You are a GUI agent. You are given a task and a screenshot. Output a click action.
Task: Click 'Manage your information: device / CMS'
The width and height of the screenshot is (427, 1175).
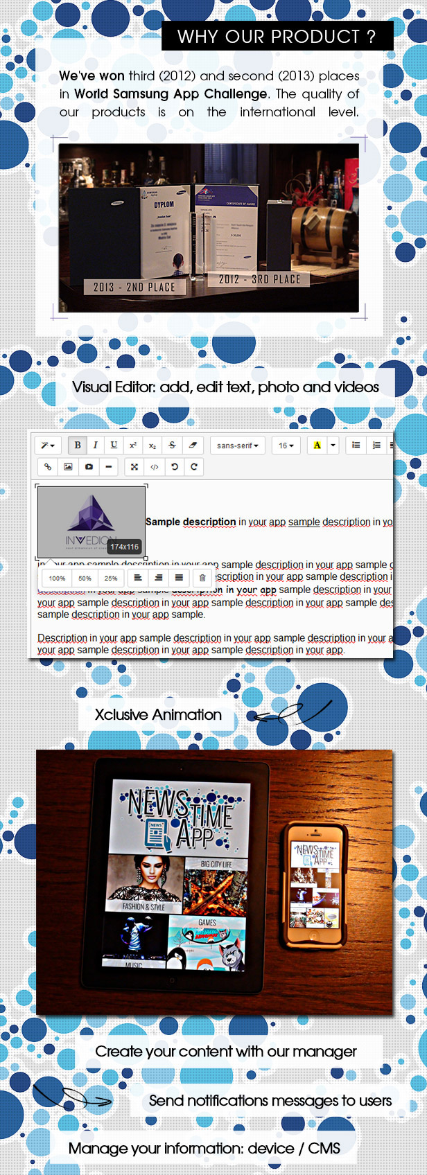204,1148
